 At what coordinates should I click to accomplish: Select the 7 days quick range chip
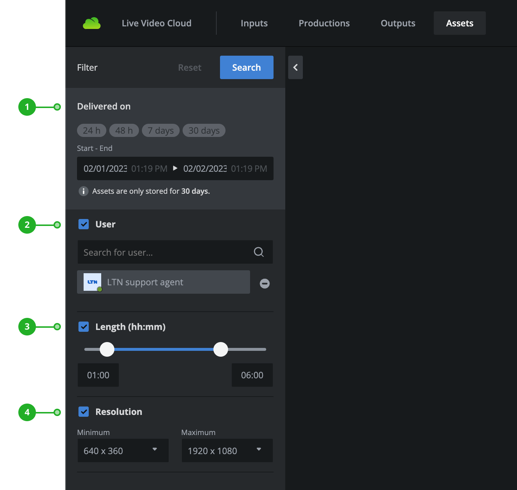[x=161, y=130]
